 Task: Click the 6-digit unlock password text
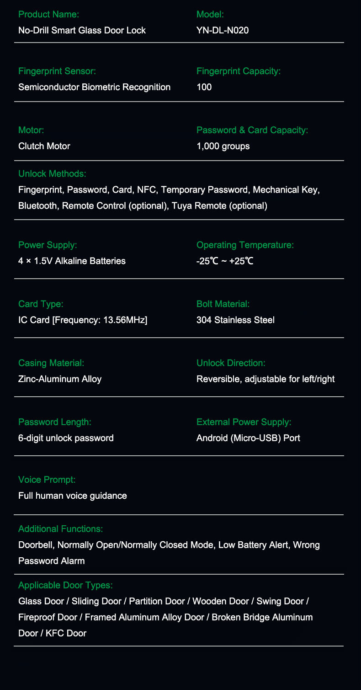coord(66,438)
